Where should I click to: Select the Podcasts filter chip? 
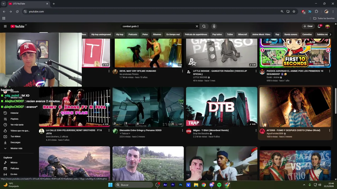[133, 34]
